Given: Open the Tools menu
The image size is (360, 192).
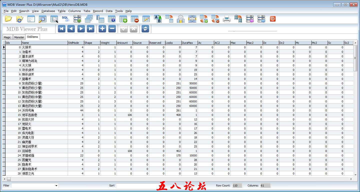Looking at the screenshot, I should coord(119,11).
